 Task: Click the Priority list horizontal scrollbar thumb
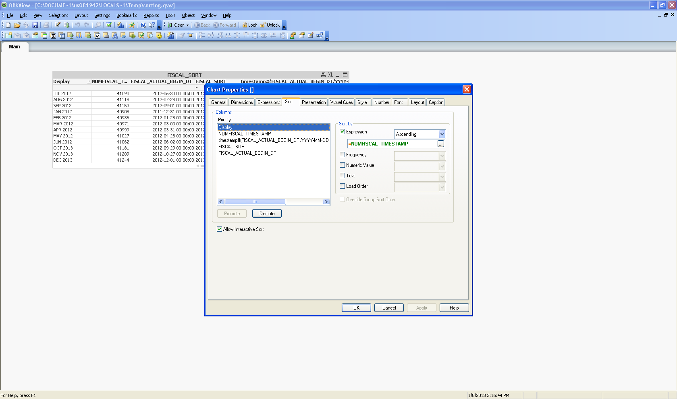255,202
